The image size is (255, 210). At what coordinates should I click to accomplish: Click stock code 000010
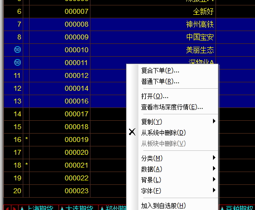click(x=77, y=50)
